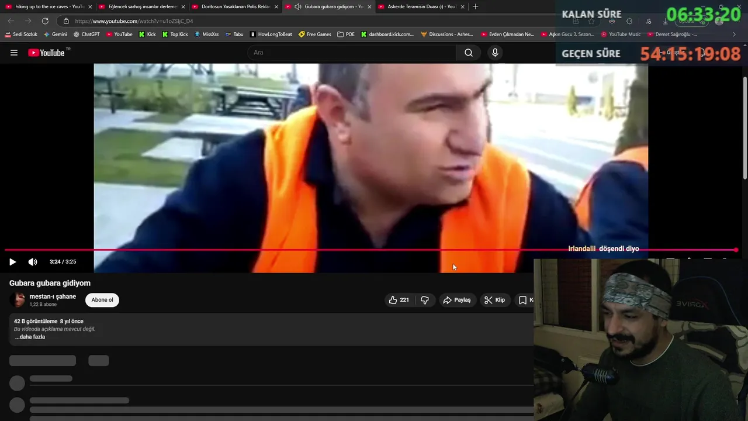Expand description with ...daha fazla
This screenshot has width=748, height=421.
coord(30,337)
